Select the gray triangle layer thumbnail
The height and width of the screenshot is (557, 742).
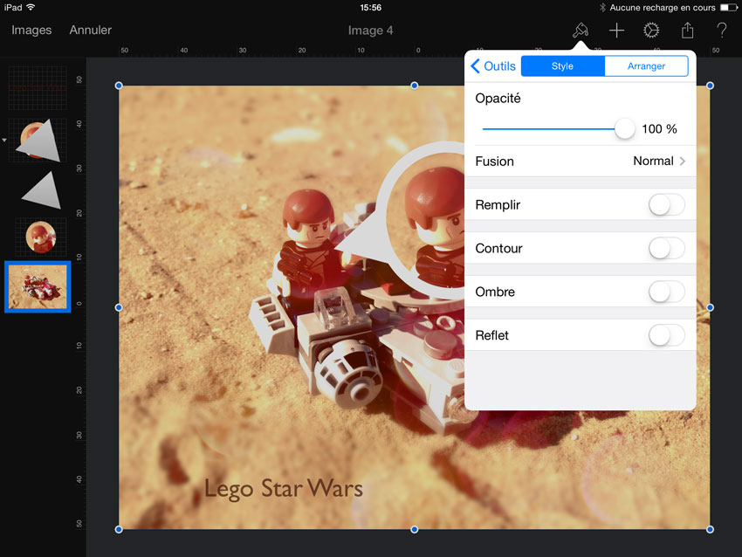[x=42, y=190]
